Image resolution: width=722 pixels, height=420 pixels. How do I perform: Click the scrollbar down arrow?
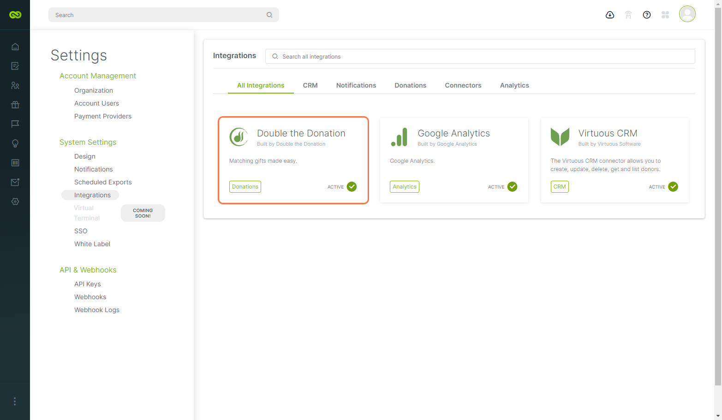click(x=718, y=416)
